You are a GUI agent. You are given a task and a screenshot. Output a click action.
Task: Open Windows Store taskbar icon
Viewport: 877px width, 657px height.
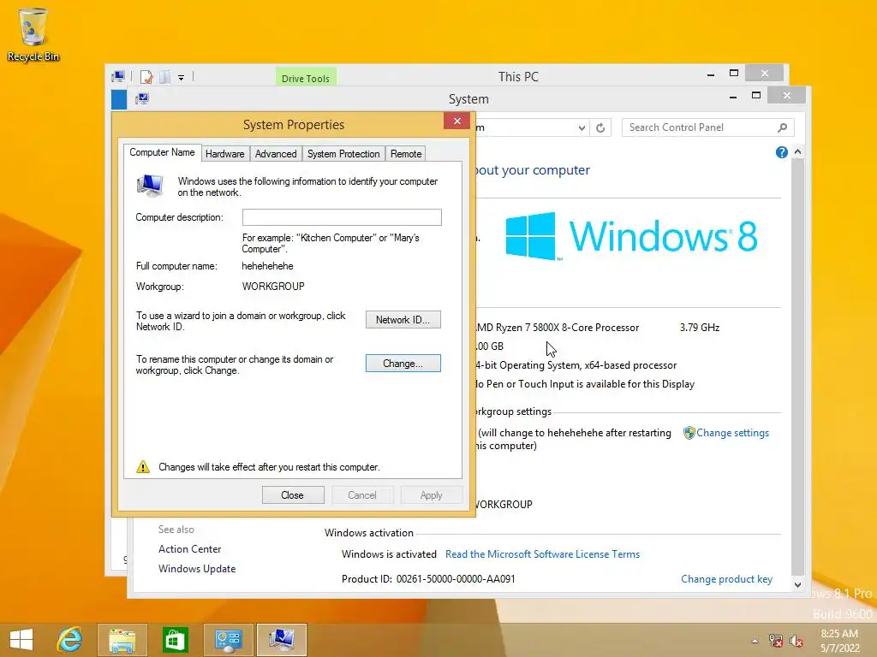175,640
